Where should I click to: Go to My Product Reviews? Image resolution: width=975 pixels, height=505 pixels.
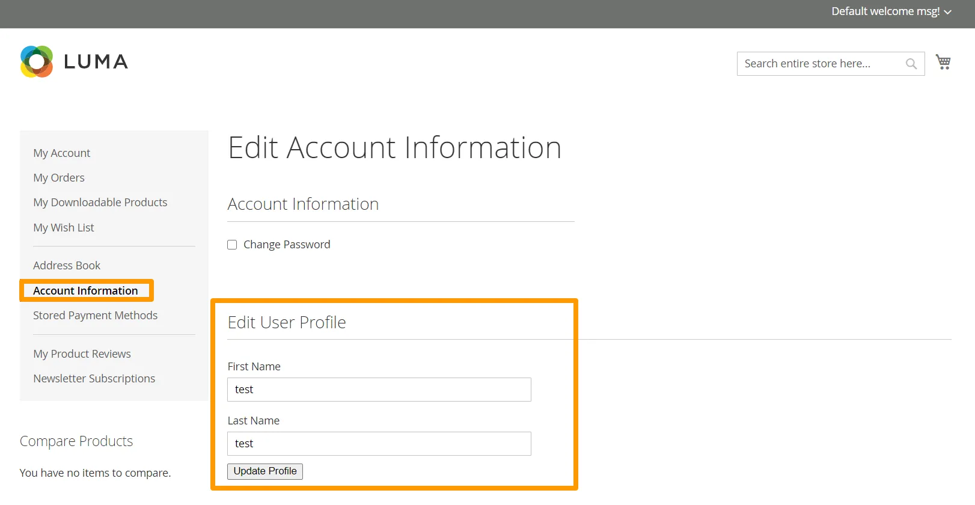tap(82, 354)
